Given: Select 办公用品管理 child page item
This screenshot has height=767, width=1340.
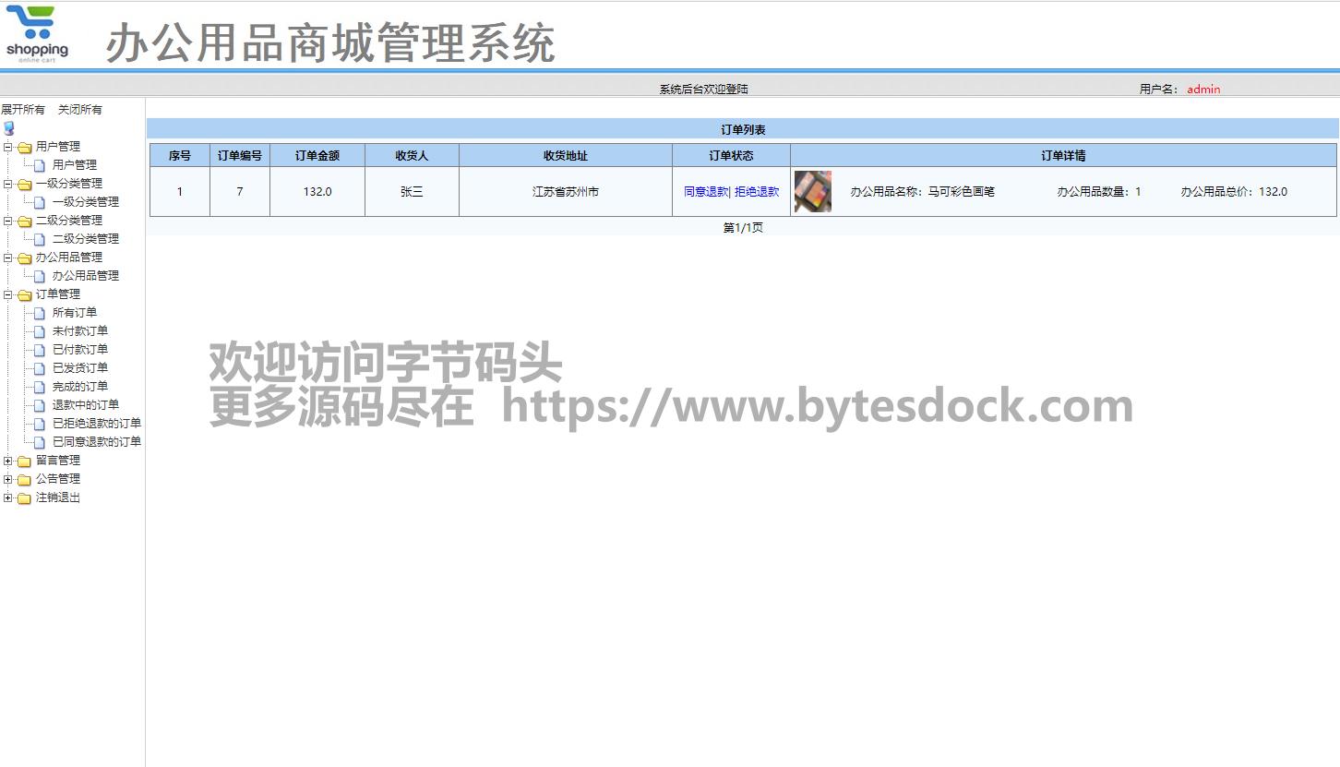Looking at the screenshot, I should coord(85,275).
